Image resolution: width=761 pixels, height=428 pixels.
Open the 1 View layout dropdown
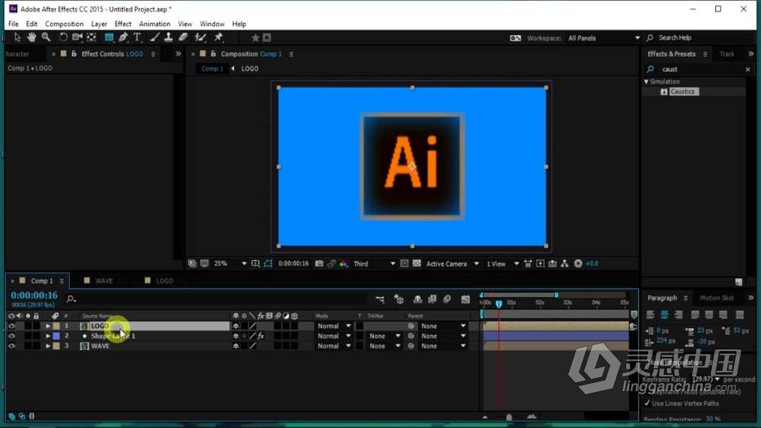click(x=502, y=264)
